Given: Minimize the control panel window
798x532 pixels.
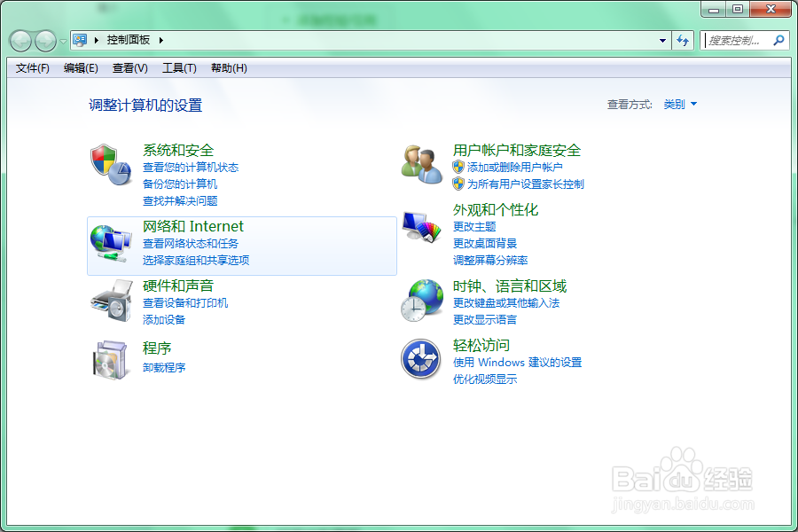Looking at the screenshot, I should click(714, 9).
